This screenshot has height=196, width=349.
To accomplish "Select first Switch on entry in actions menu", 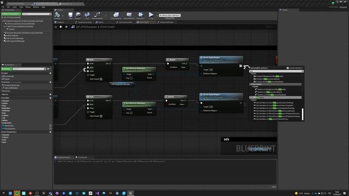I will (270, 89).
